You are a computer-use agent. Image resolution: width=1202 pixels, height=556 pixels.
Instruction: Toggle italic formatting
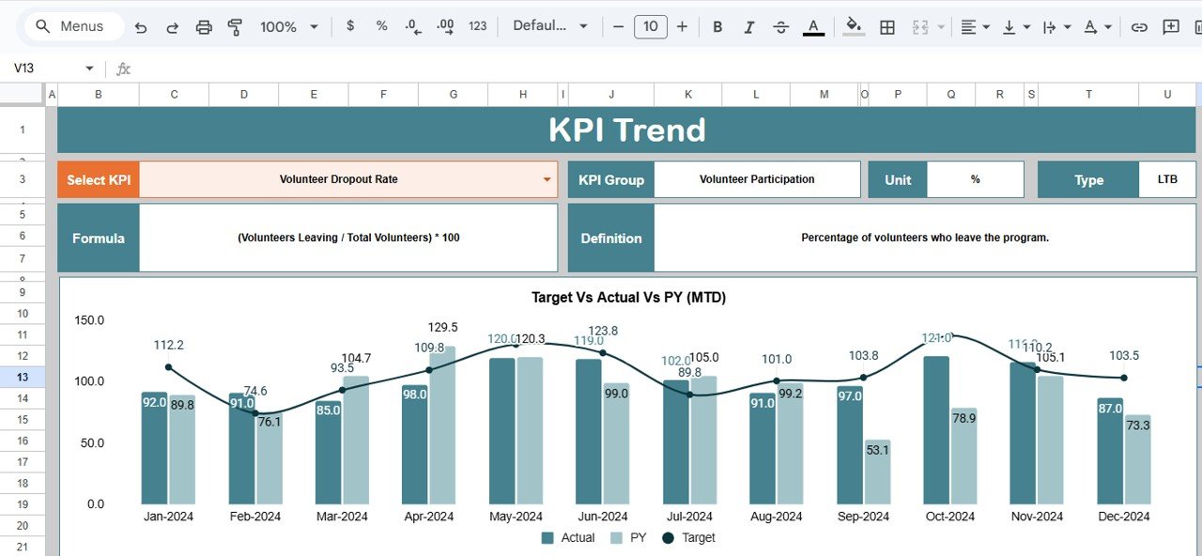748,26
